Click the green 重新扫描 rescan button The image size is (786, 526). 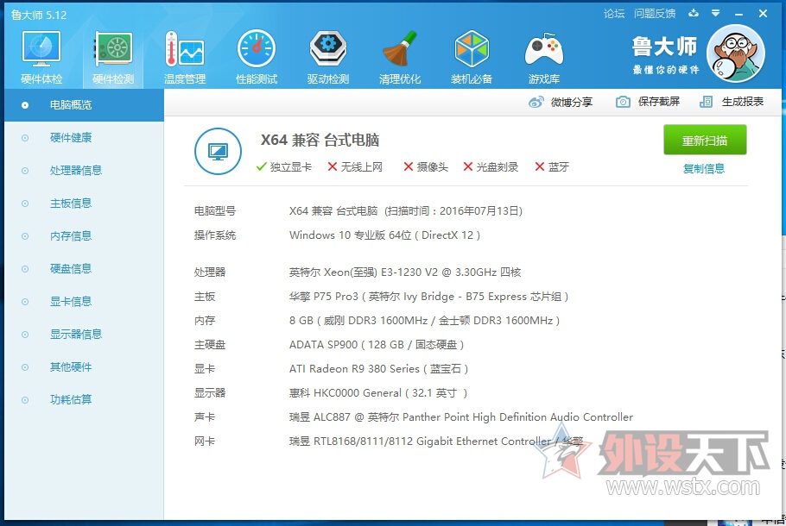coord(705,141)
